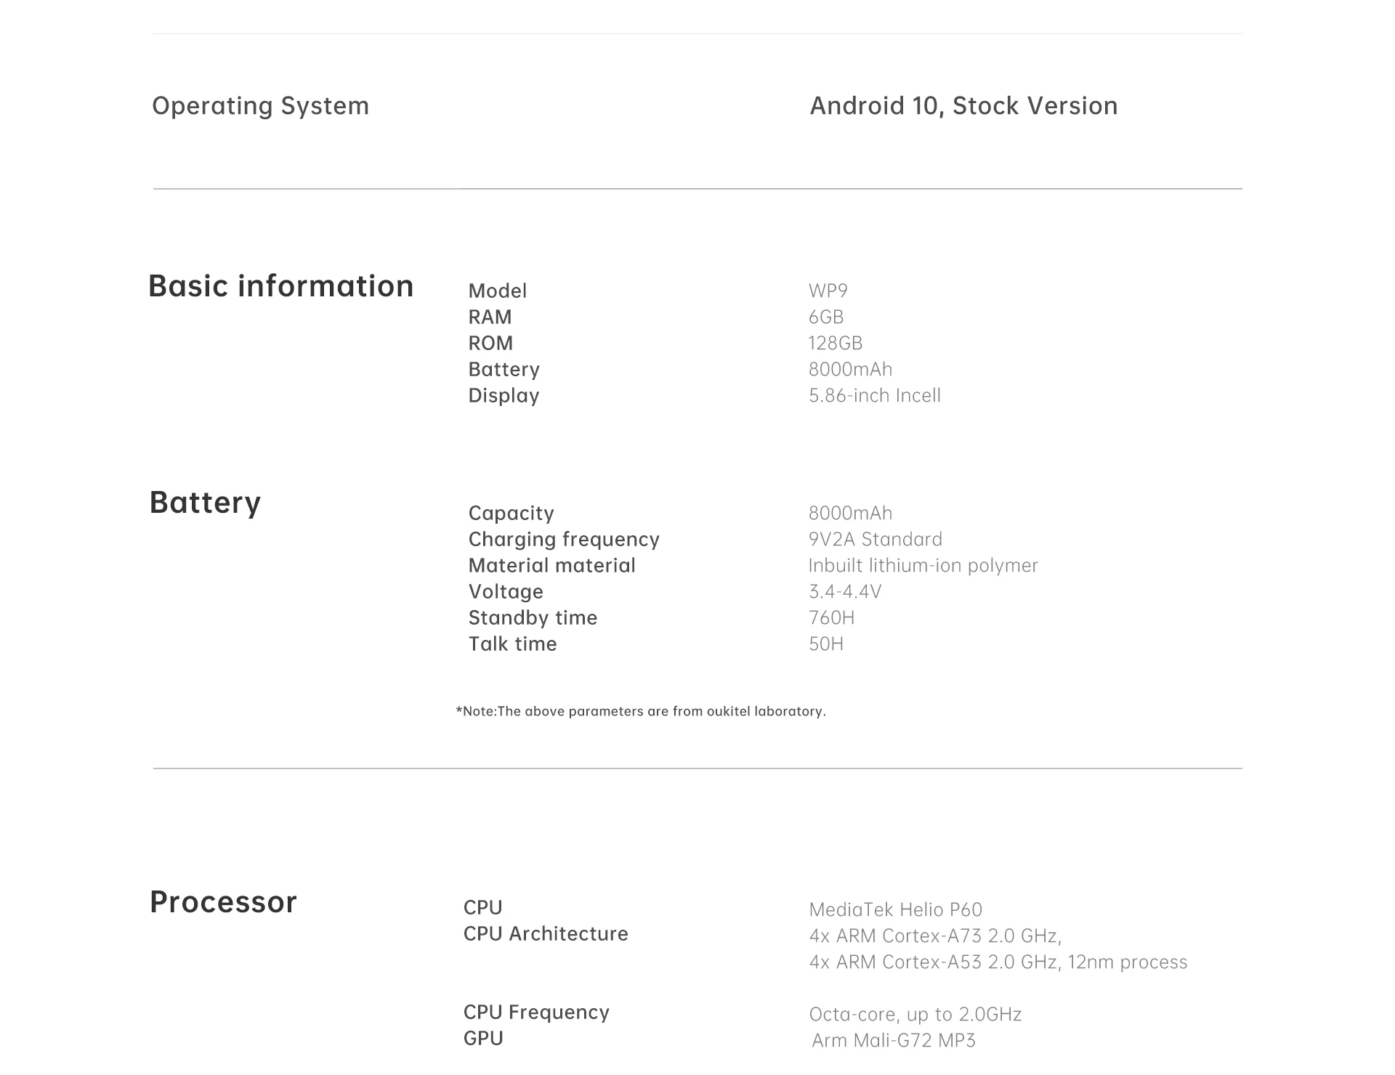This screenshot has height=1075, width=1395.
Task: Select the Arm Mali-G72 MP3 GPU value
Action: (x=894, y=1040)
